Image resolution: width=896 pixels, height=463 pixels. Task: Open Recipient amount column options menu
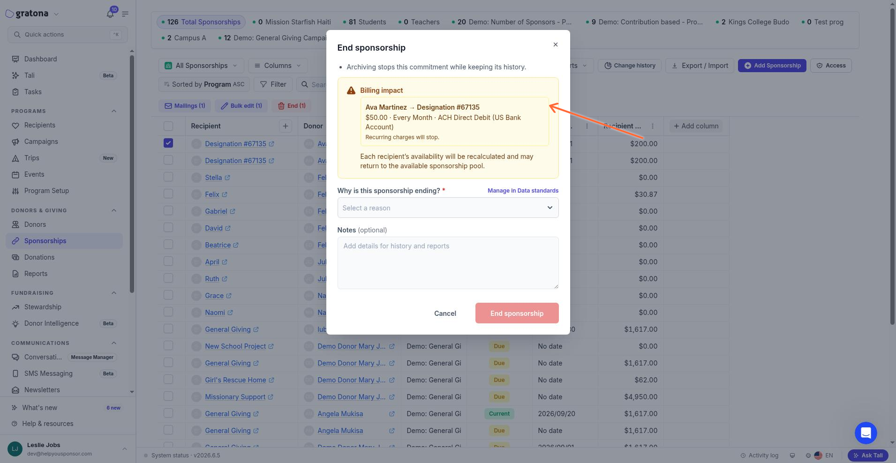[653, 126]
